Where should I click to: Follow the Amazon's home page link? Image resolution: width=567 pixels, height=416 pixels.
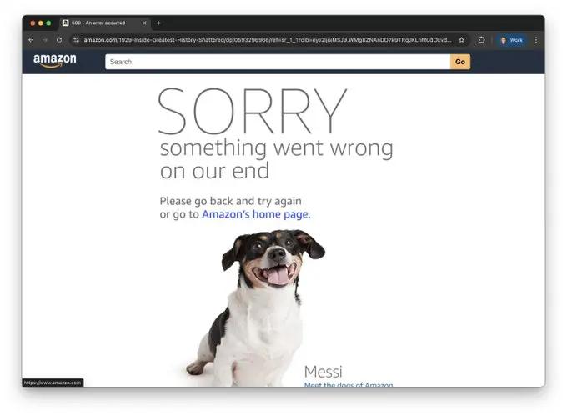tap(256, 214)
